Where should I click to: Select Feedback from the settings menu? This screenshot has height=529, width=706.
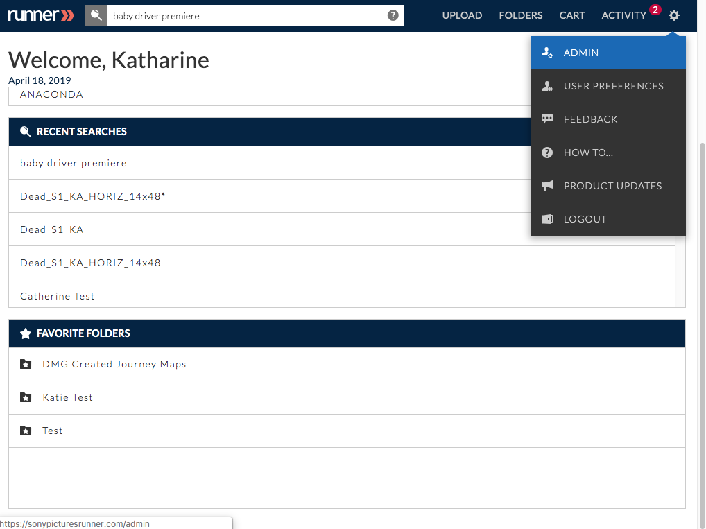coord(608,119)
